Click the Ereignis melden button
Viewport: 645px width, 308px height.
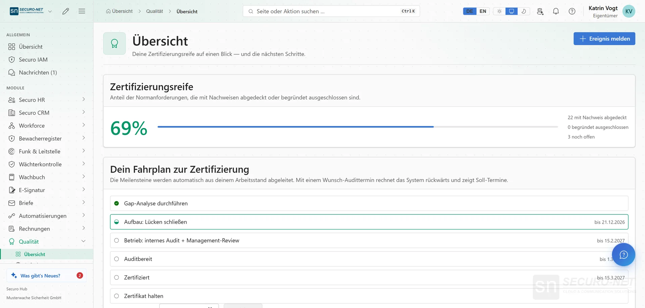(604, 39)
